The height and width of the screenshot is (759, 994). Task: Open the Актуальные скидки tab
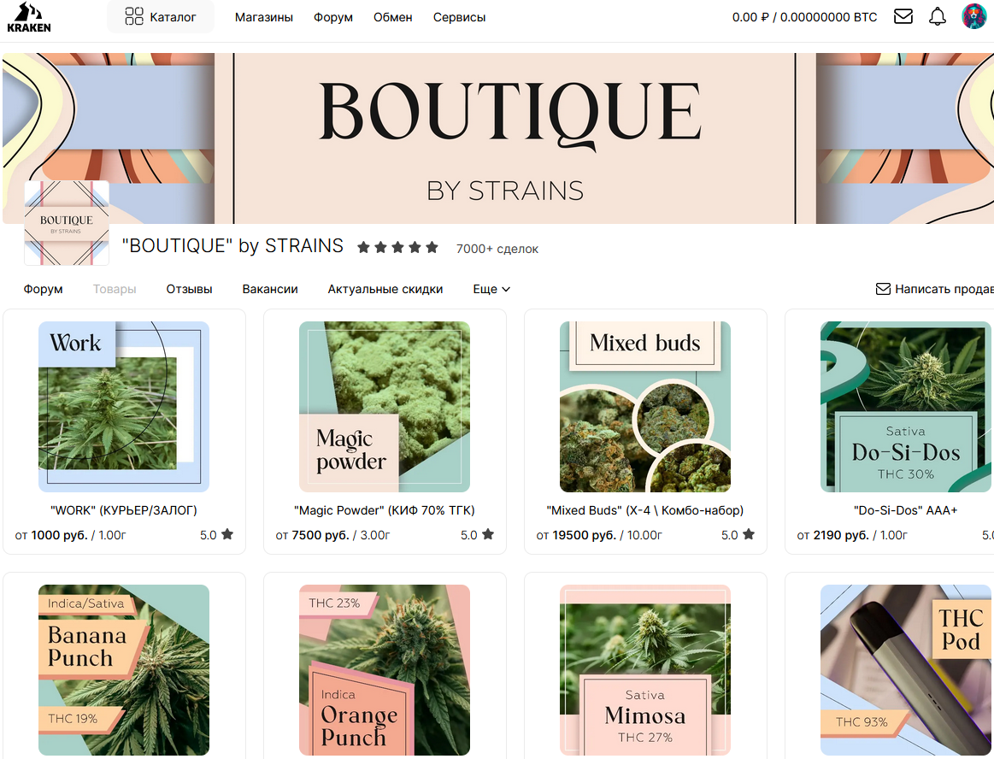coord(385,289)
